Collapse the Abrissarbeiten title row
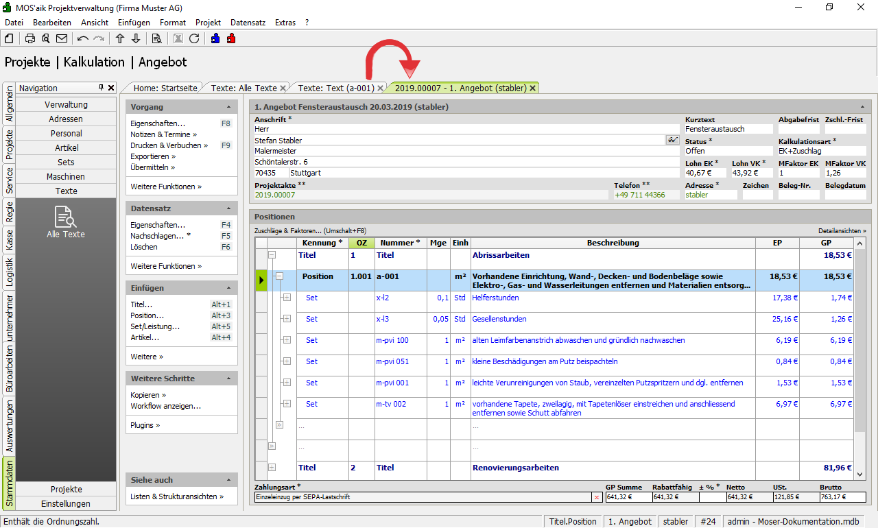The height and width of the screenshot is (528, 878). click(272, 254)
